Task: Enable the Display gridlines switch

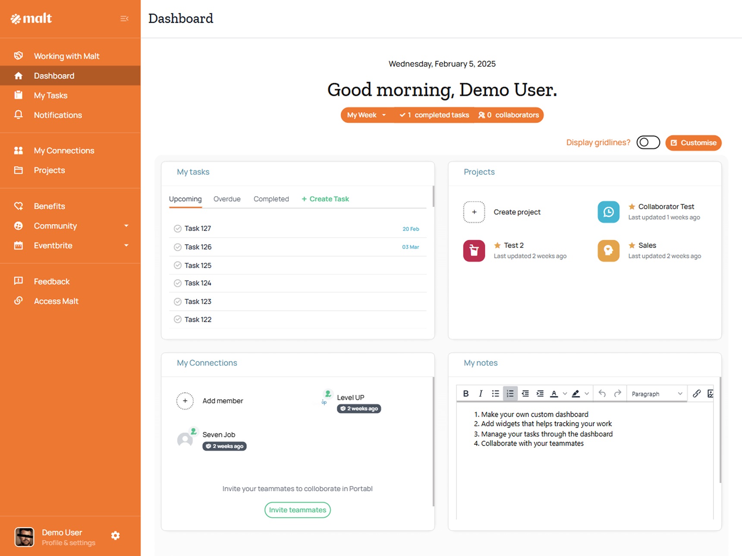Action: pos(648,142)
